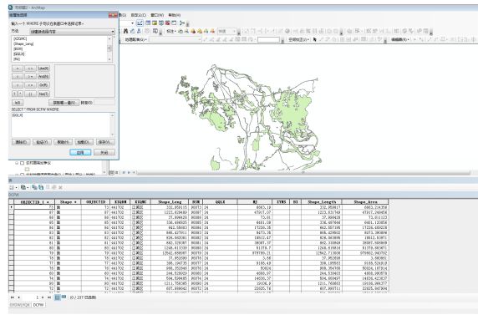Open the Spatial Adjustment toolbar dropdown menu
Screen dimensions: 478x325
[299, 39]
